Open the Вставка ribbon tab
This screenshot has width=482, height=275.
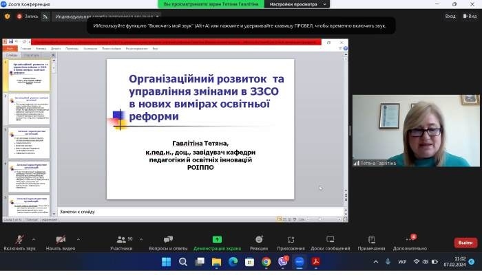(41, 49)
